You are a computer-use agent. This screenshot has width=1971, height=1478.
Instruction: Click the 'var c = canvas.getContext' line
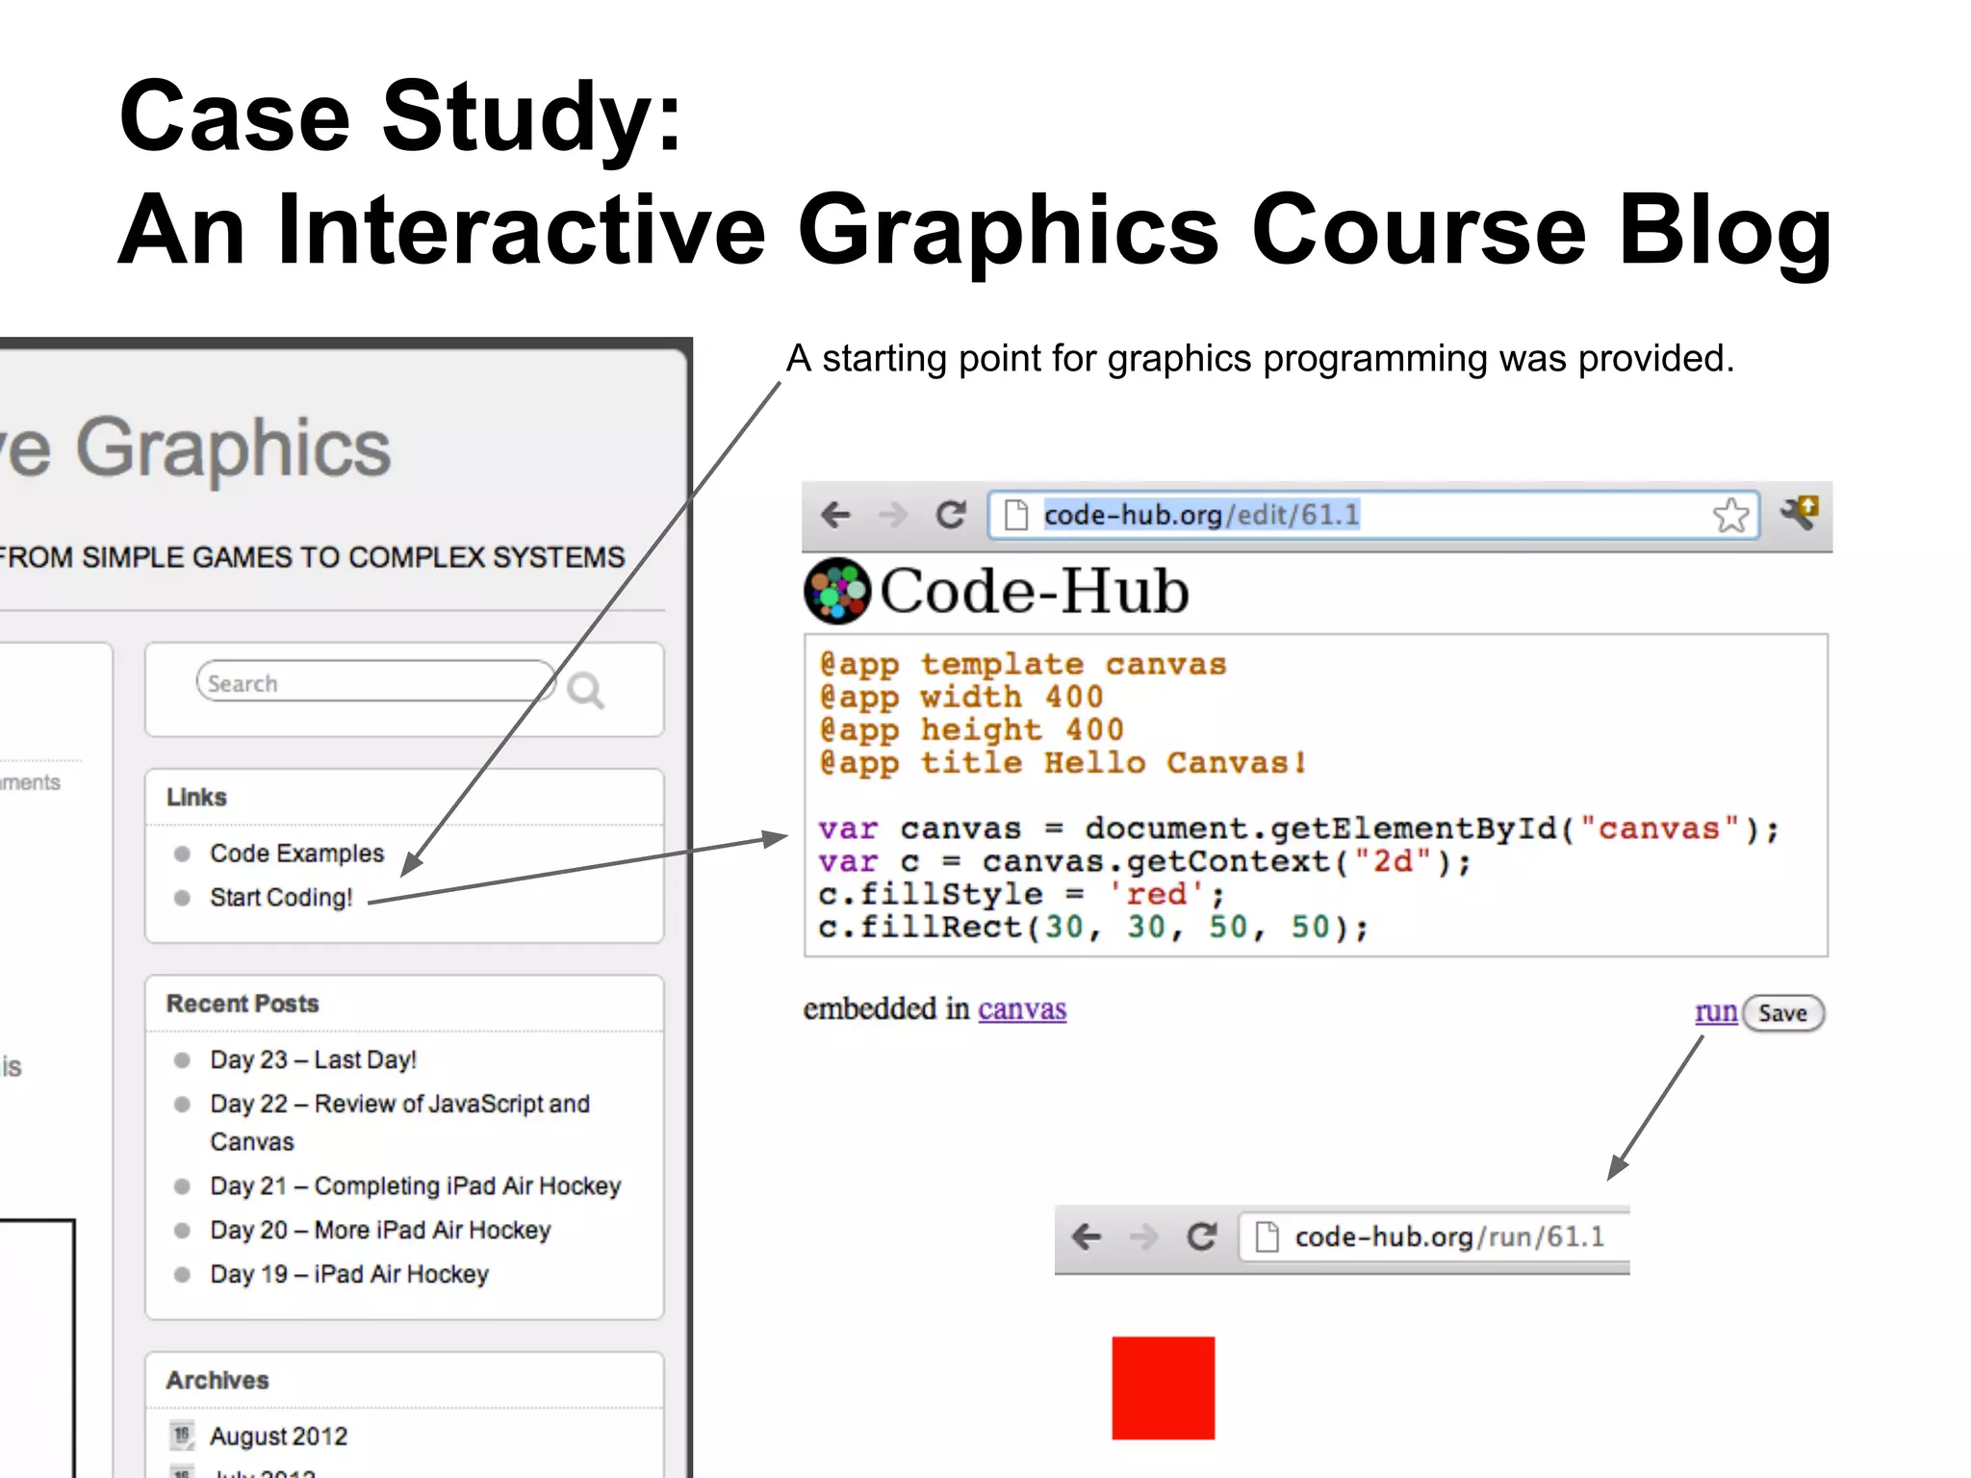1144,860
